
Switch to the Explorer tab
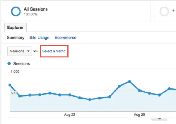click(15, 28)
